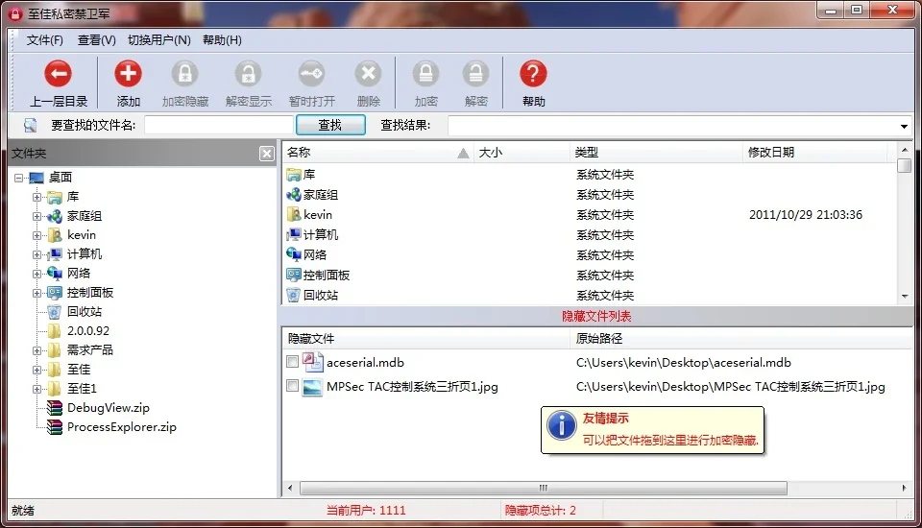Click the 加密 padlock toolbar icon

pos(425,74)
